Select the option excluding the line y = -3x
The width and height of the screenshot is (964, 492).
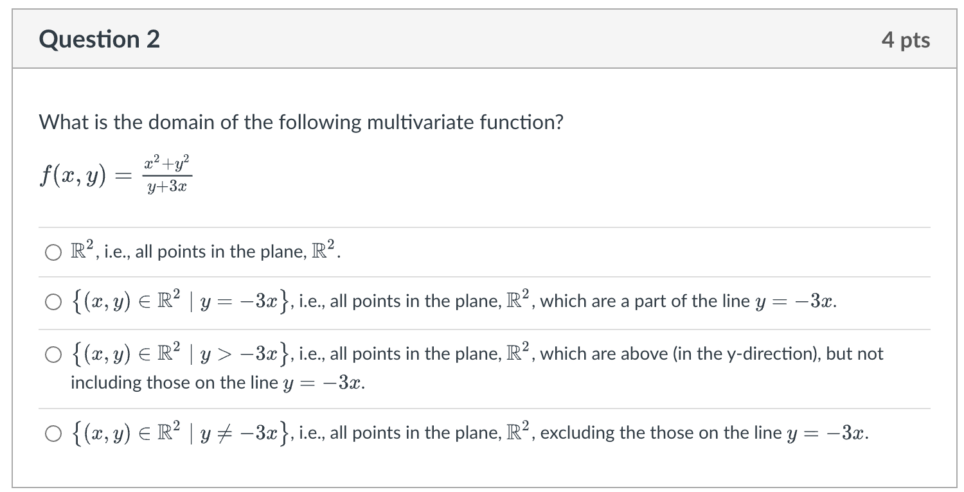point(53,434)
